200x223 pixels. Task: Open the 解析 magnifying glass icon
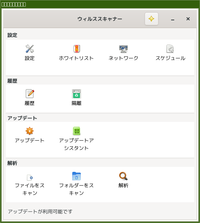(x=123, y=176)
